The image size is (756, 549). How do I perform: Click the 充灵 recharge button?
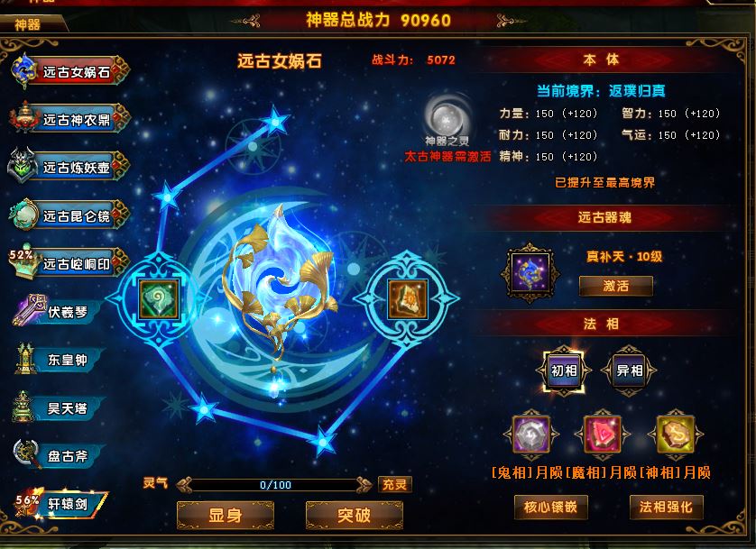395,484
